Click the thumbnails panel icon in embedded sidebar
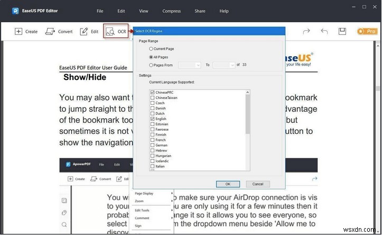 pos(64,201)
